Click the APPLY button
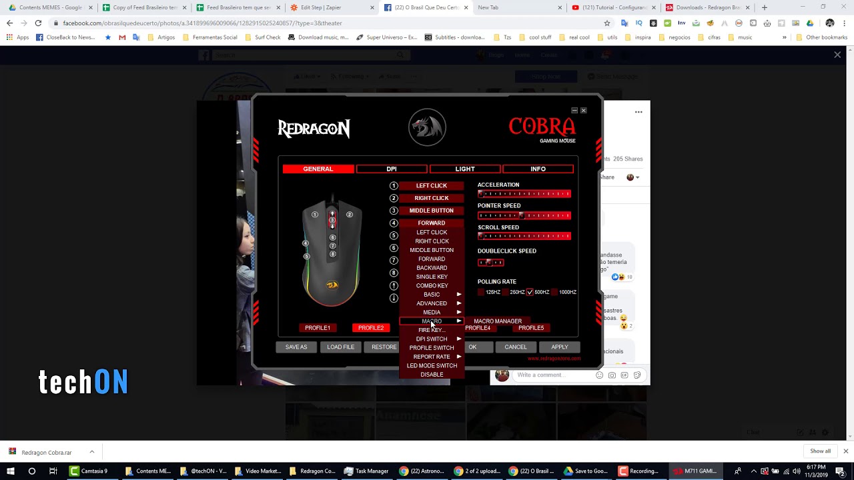 pyautogui.click(x=560, y=347)
